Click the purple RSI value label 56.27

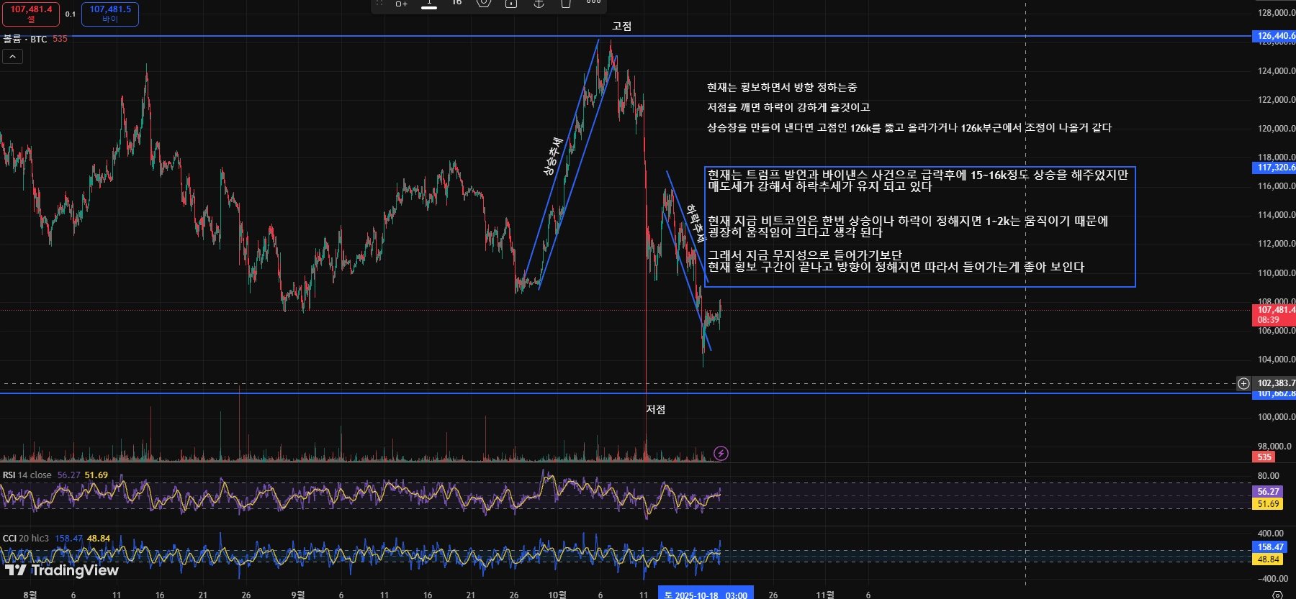click(1268, 492)
